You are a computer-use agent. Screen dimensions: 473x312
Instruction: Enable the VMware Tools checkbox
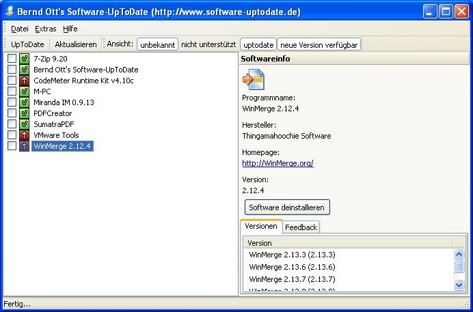click(x=12, y=135)
